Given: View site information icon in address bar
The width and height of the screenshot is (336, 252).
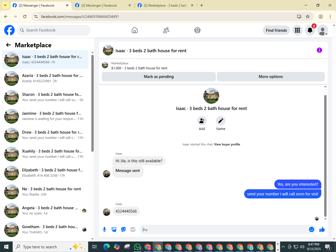Looking at the screenshot, I should [36, 17].
